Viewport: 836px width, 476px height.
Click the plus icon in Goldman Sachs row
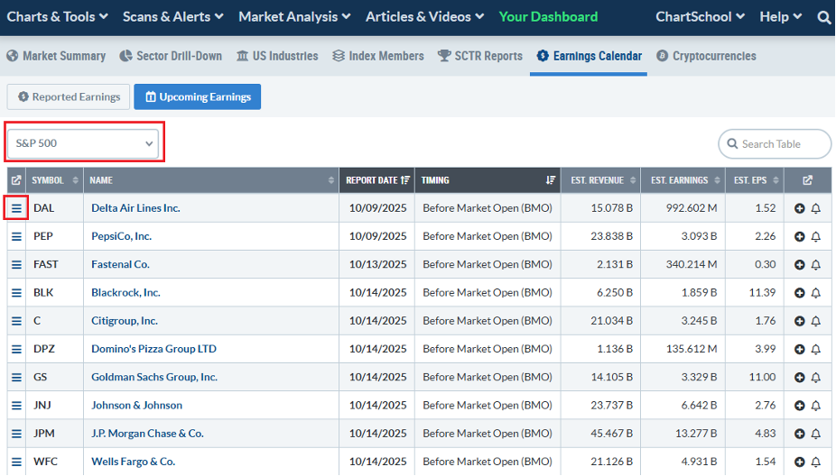[799, 377]
